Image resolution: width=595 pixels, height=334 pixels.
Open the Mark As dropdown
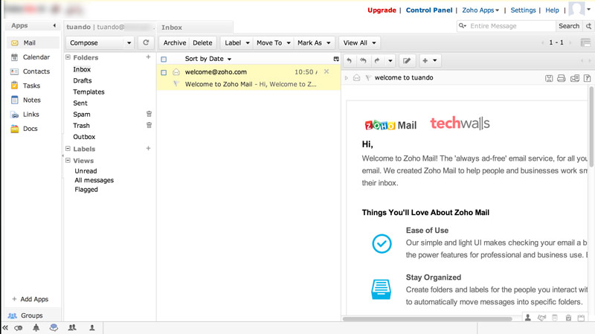click(314, 43)
